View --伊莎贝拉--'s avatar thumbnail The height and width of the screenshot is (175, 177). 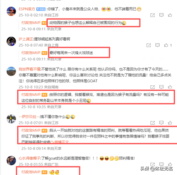click(x=11, y=119)
